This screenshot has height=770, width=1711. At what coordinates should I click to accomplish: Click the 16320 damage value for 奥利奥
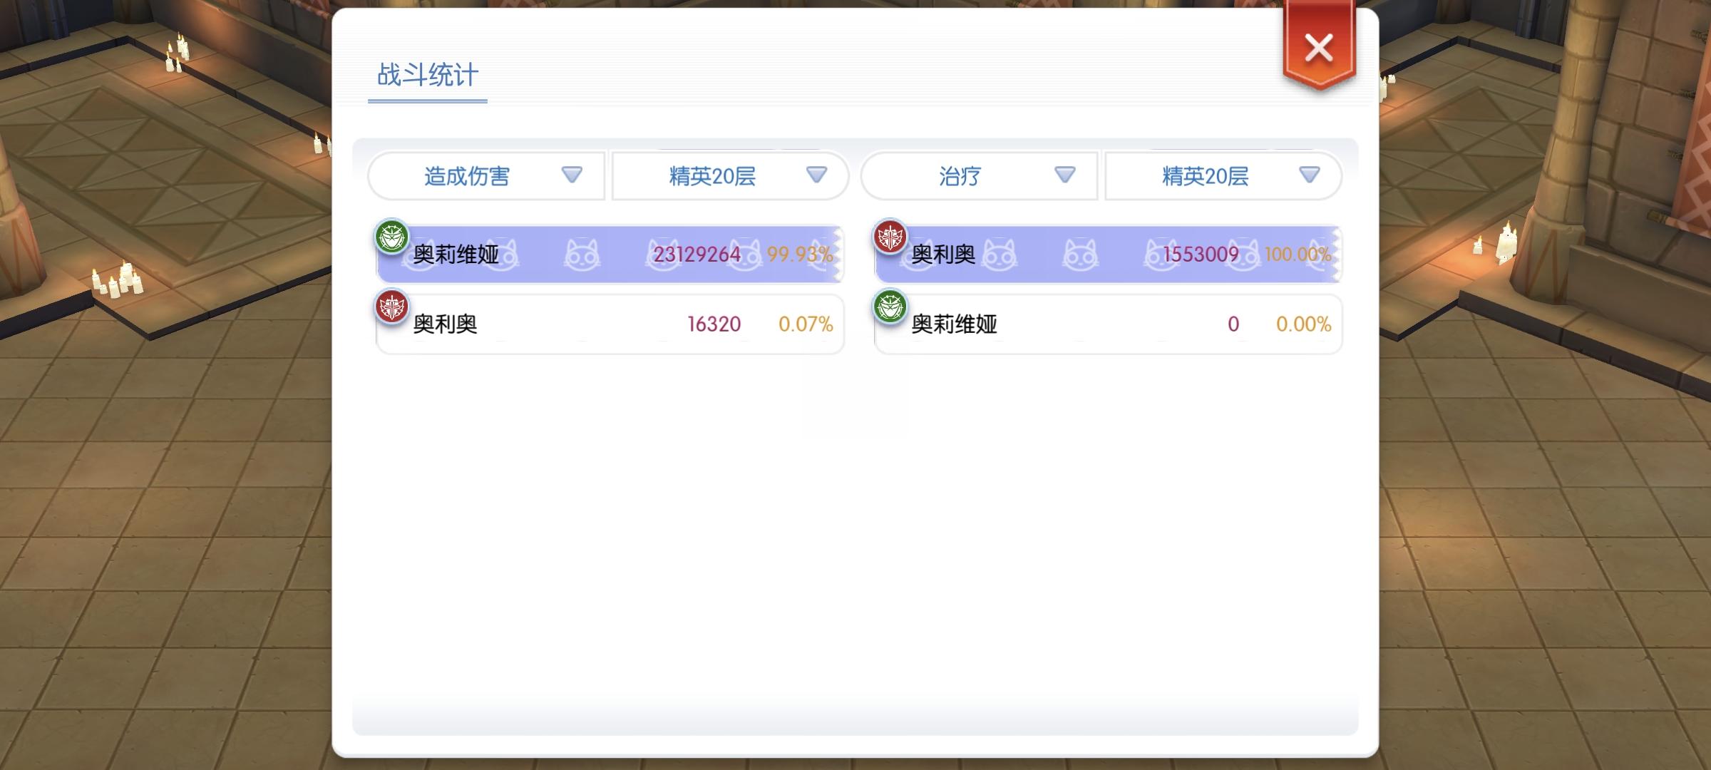coord(714,324)
